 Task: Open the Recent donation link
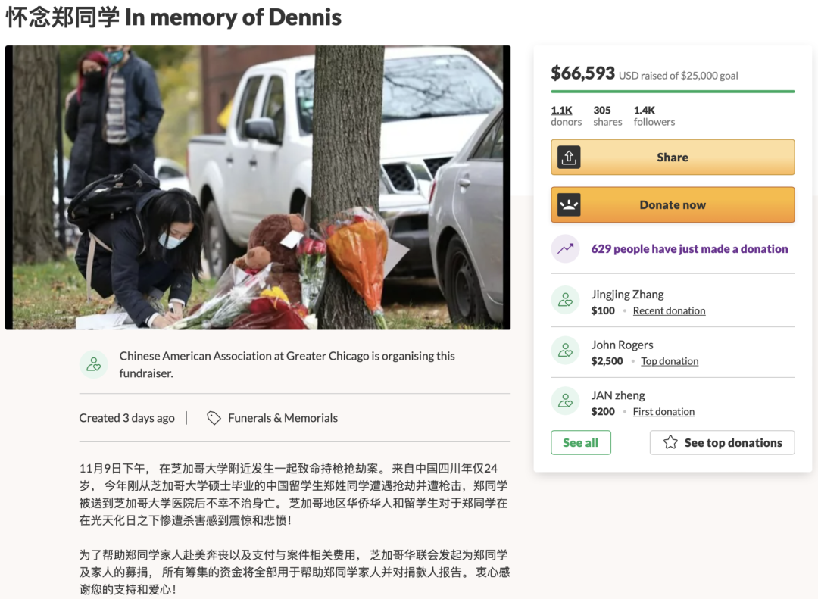(669, 310)
